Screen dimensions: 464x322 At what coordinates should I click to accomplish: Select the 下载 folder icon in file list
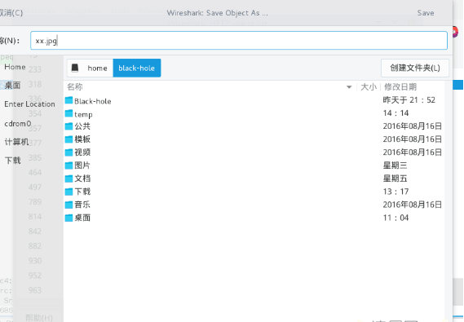[69, 192]
